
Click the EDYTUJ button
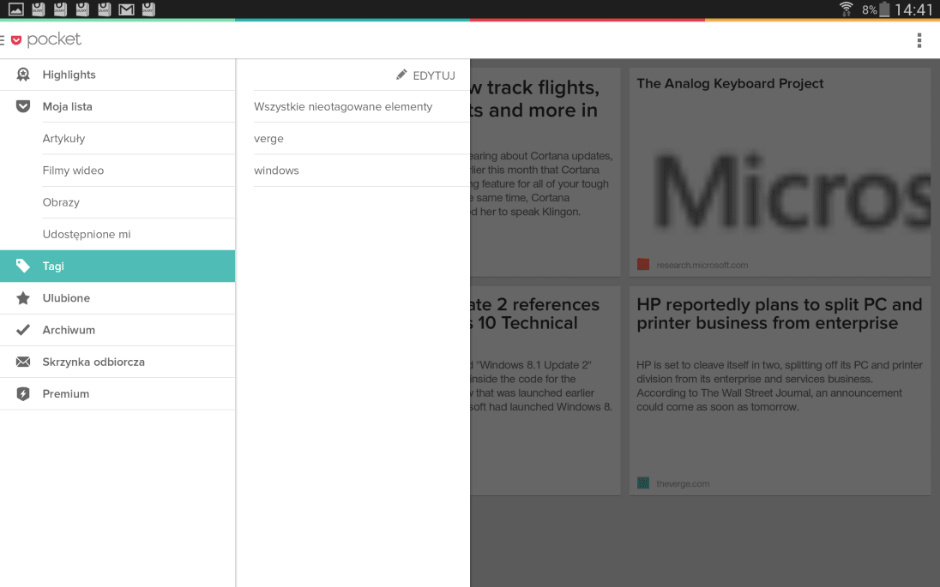point(425,75)
